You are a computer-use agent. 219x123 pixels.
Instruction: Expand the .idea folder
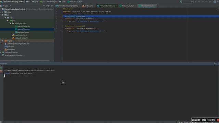point(2,12)
